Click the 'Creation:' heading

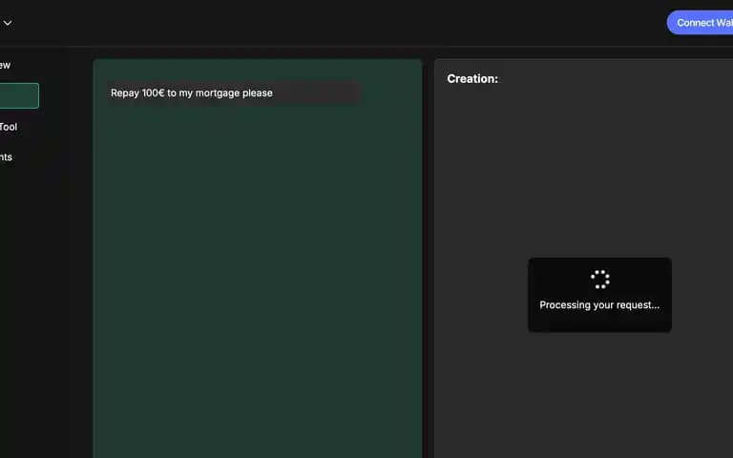tap(472, 78)
